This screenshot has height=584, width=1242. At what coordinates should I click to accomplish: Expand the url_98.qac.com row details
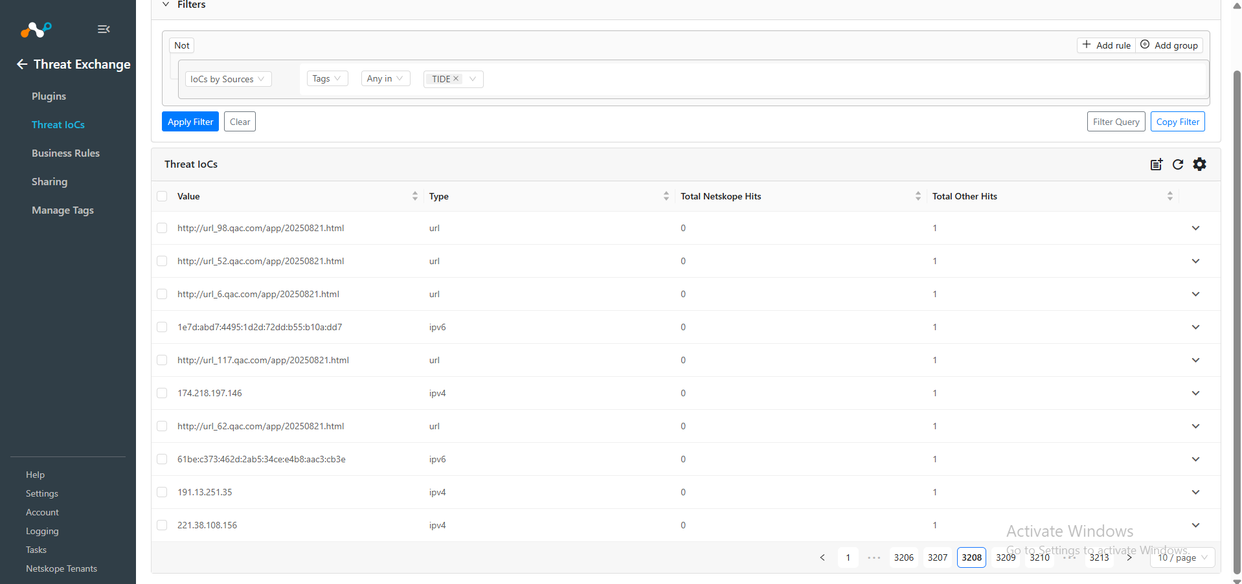tap(1195, 228)
